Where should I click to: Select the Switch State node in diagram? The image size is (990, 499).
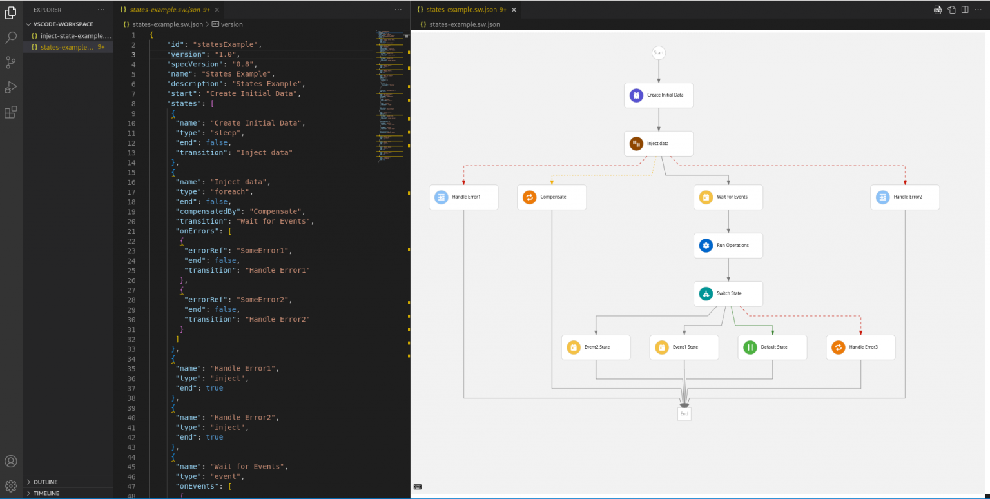coord(728,294)
